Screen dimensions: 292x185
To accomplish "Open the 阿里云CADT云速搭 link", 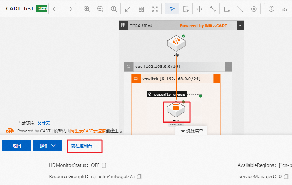I will pos(88,131).
